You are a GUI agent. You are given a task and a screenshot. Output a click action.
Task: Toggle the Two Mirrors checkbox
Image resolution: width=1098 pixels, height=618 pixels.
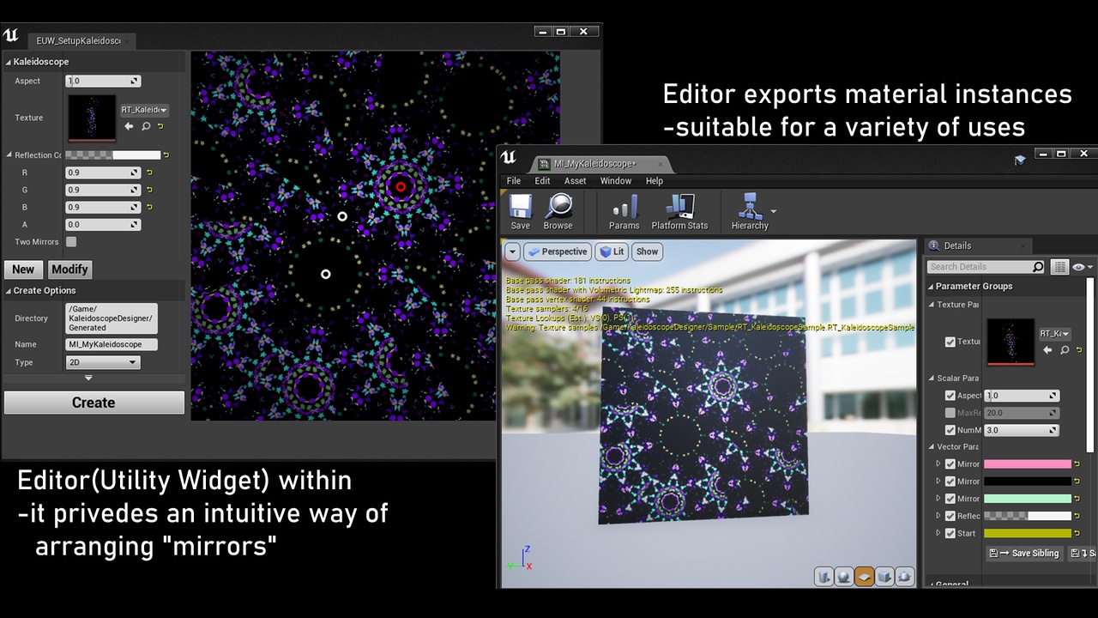pos(71,242)
